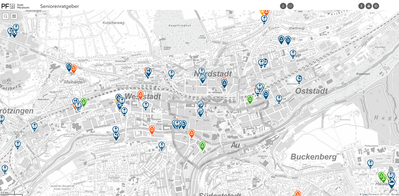Open the privacy lock icon
This screenshot has width=399, height=196.
(x=368, y=6)
